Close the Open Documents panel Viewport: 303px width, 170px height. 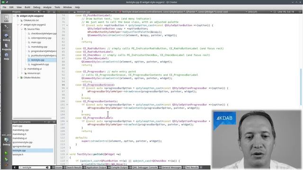tap(54, 122)
